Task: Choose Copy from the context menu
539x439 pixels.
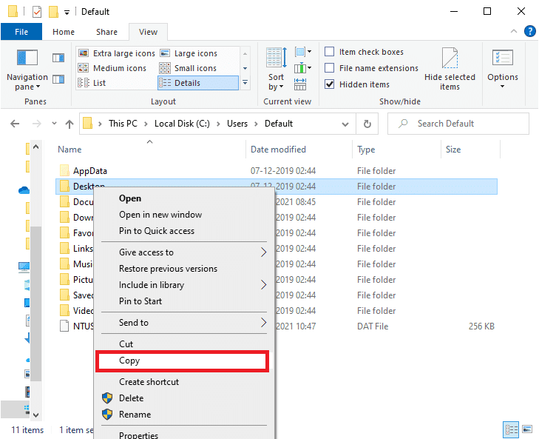Action: [x=182, y=361]
